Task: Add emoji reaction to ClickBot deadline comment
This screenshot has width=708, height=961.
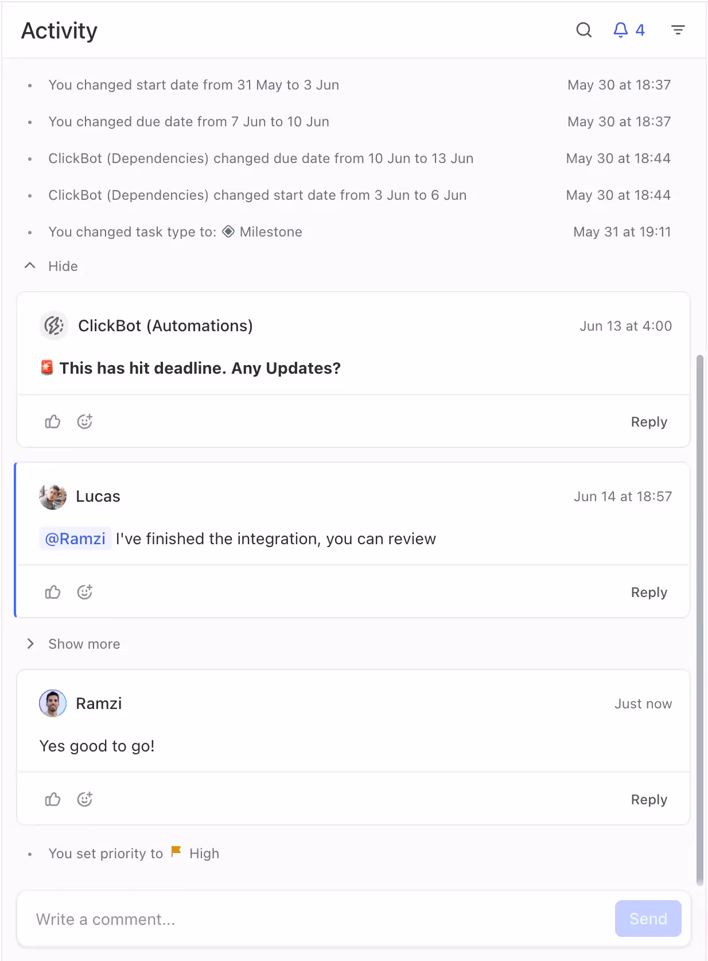Action: [x=85, y=422]
